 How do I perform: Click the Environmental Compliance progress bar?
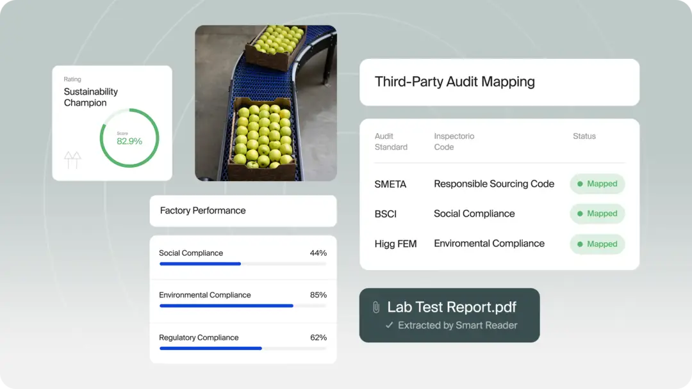[243, 306]
